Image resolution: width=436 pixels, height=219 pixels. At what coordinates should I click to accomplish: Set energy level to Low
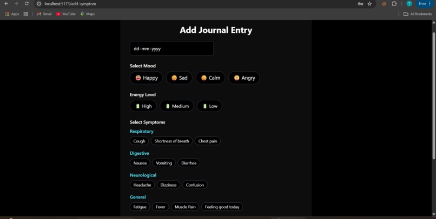click(210, 106)
